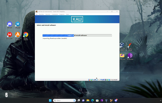
Task: Click the 'Select and install software' heading
Action: (46, 25)
